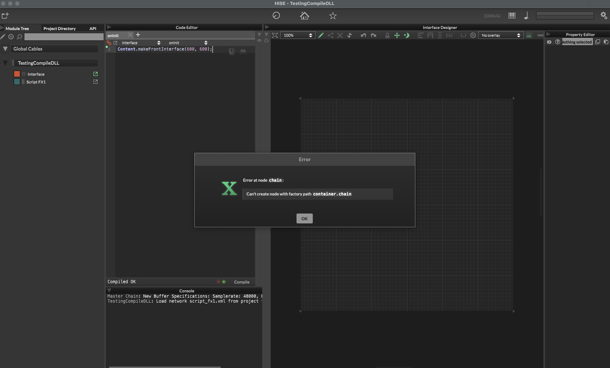Toggle the Interface bypass circle
Viewport: 610px width, 368px height.
pos(24,74)
